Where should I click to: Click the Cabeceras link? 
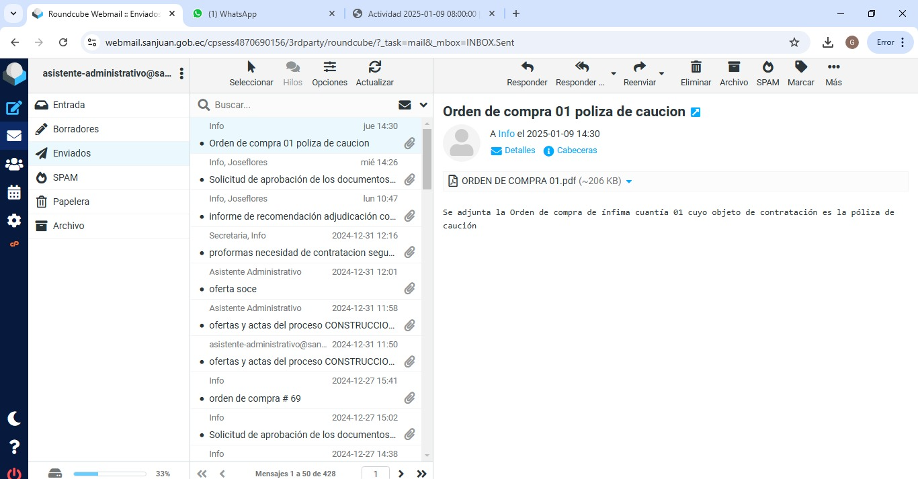tap(577, 150)
